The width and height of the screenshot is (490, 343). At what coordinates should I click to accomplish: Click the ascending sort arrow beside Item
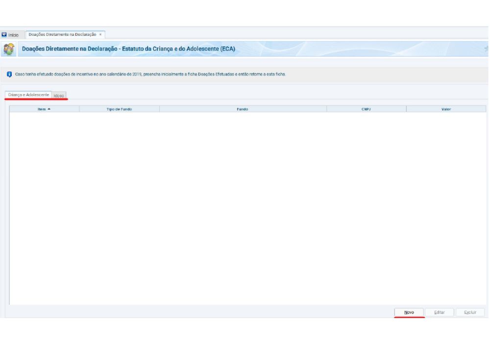[49, 109]
